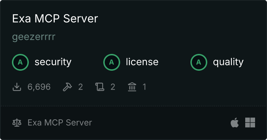Click the Apple macOS platform icon
The image size is (267, 140).
(x=234, y=122)
